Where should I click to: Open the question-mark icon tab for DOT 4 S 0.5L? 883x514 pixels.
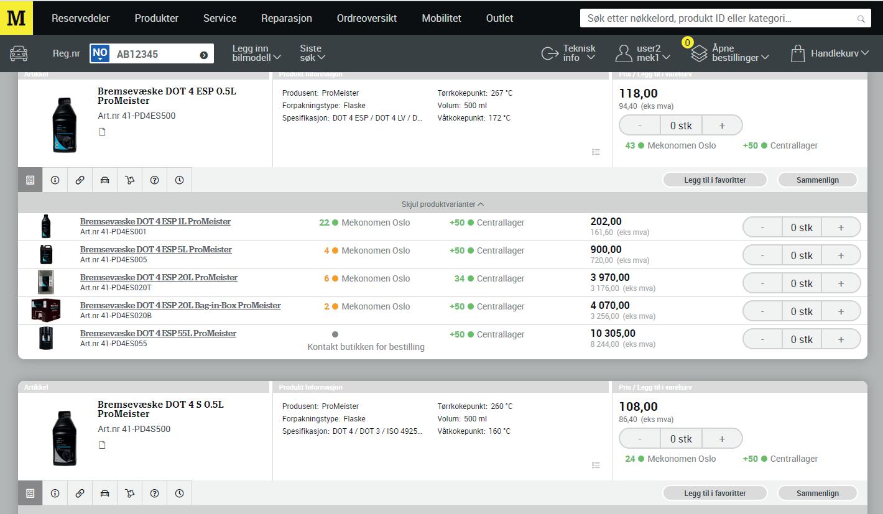(155, 493)
